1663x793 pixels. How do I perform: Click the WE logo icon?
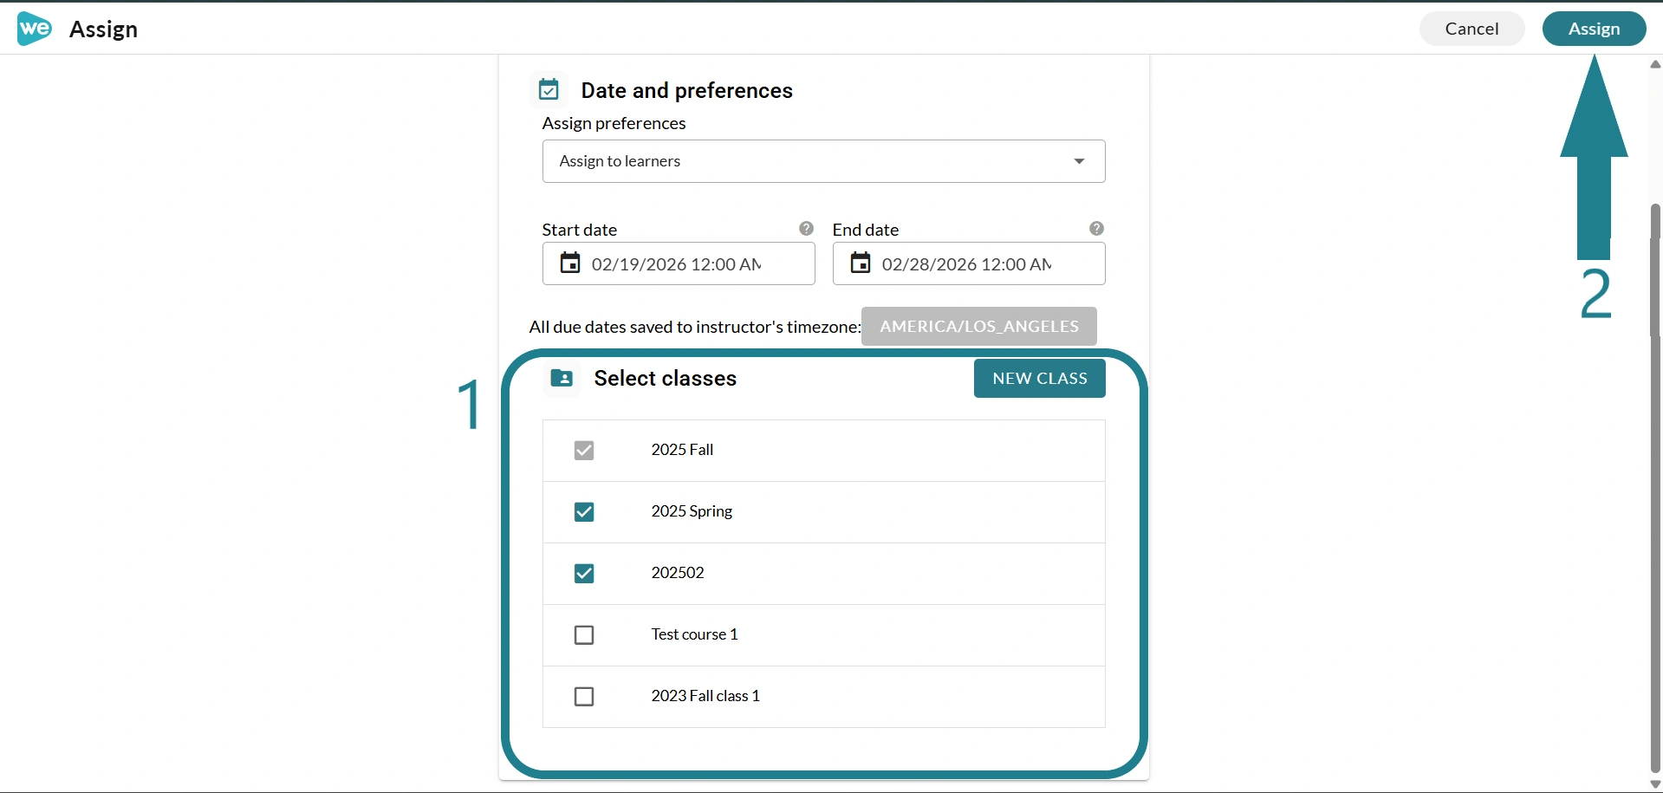(x=35, y=29)
